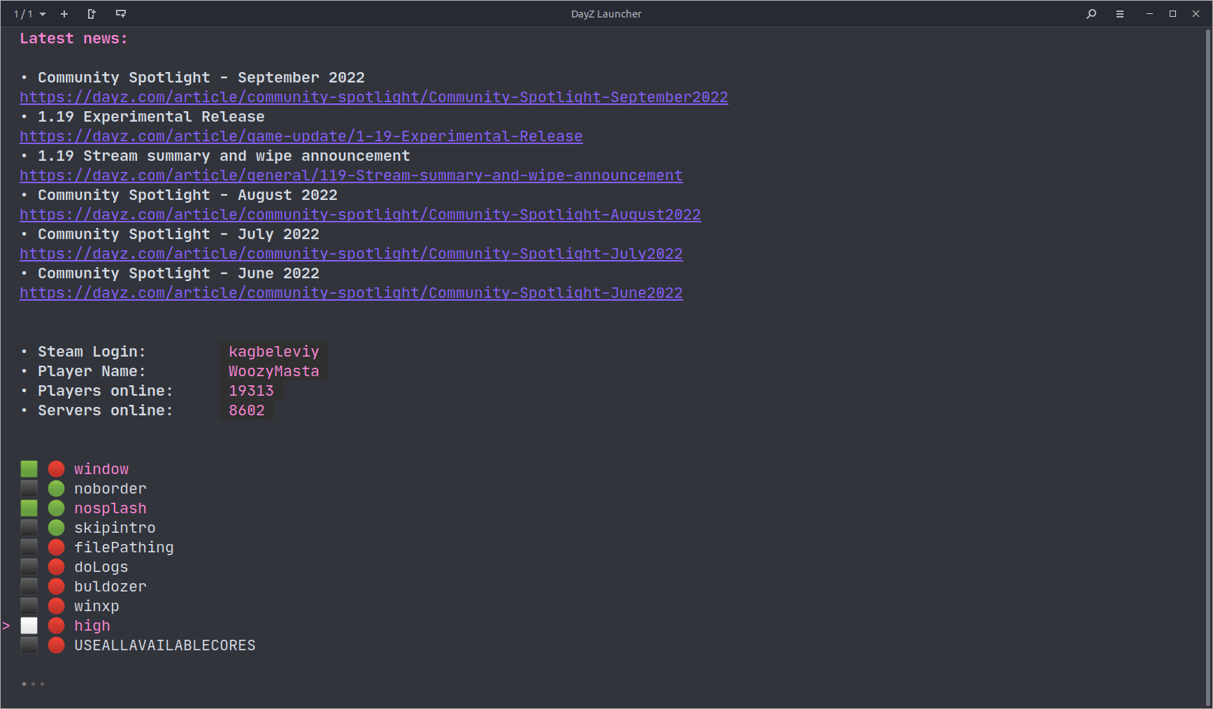Open the broadcast input icon in title bar
This screenshot has width=1213, height=709.
click(121, 14)
